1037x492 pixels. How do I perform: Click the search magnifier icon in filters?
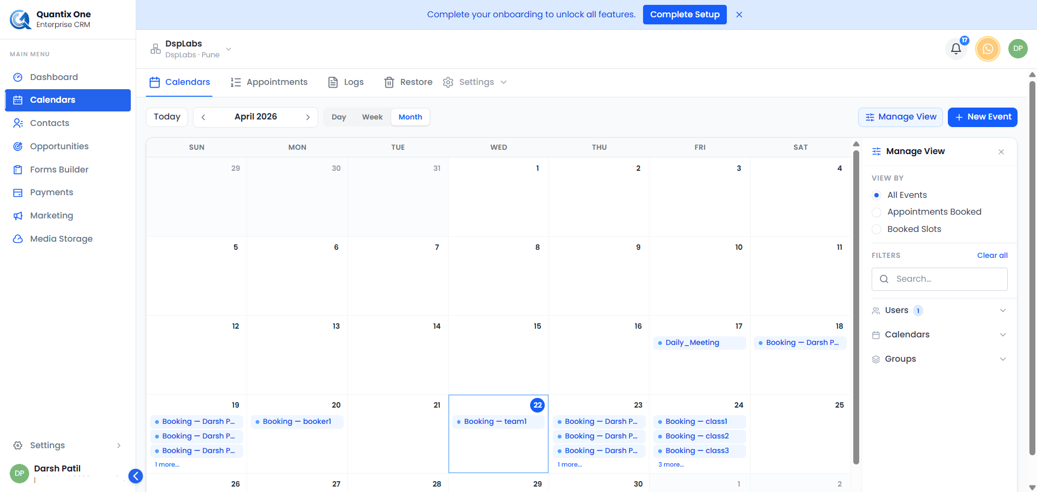click(x=884, y=279)
